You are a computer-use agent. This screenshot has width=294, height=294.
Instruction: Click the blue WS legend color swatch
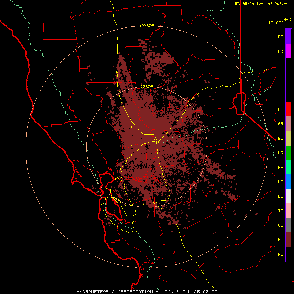click(288, 182)
